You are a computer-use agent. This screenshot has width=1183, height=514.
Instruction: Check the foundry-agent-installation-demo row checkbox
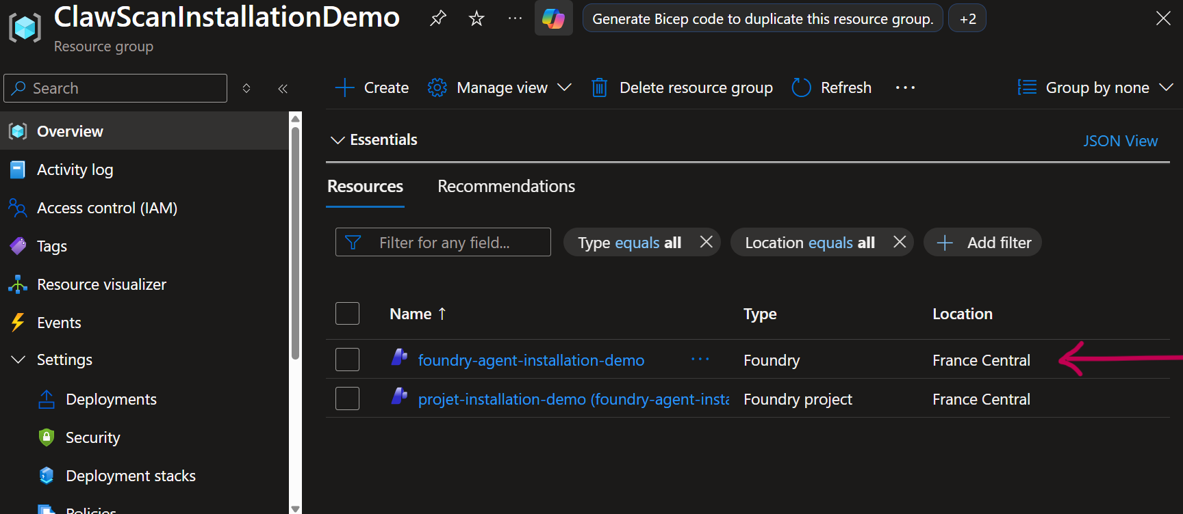point(348,360)
